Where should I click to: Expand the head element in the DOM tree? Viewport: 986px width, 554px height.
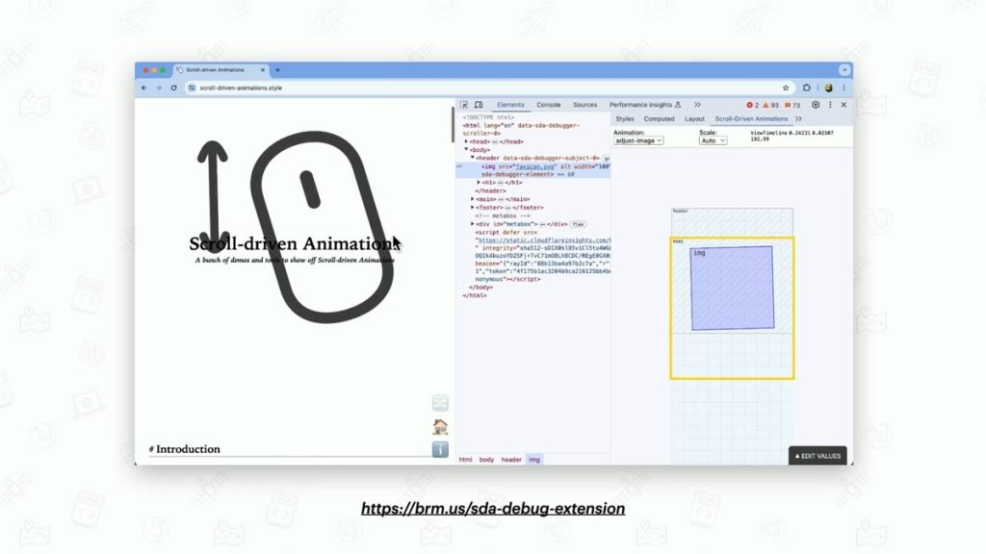pos(465,143)
